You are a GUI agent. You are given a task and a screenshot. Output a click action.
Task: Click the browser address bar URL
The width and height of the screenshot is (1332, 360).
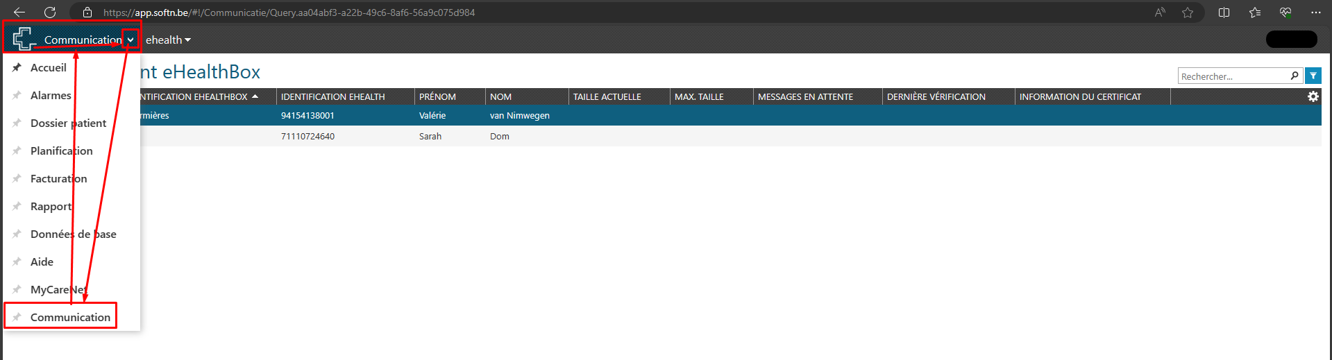pos(289,12)
